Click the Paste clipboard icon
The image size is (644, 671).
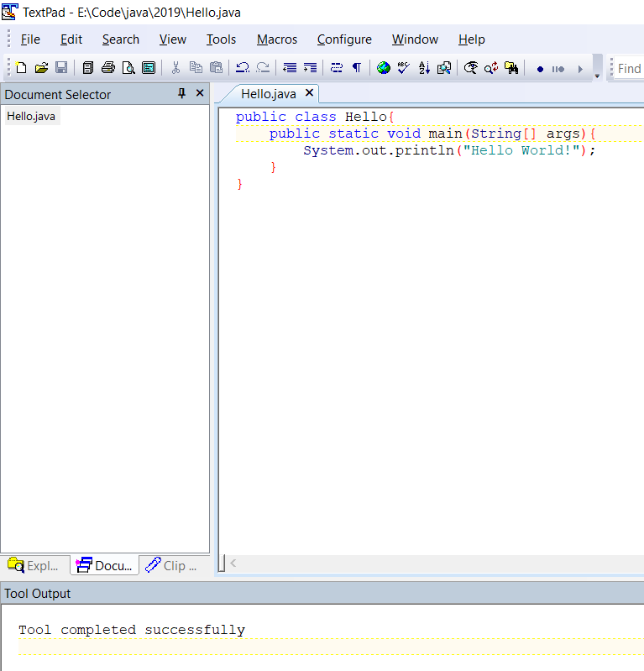point(216,68)
